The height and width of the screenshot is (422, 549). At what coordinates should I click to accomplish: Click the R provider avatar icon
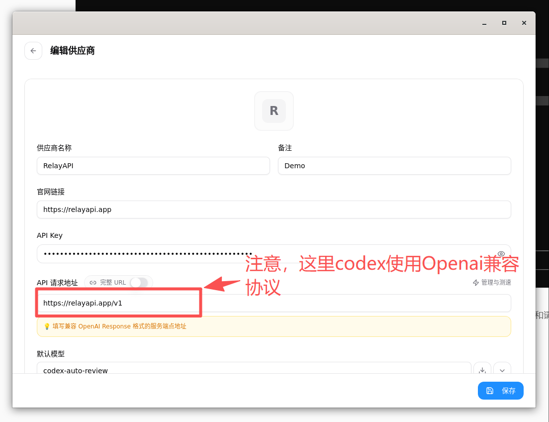tap(274, 111)
